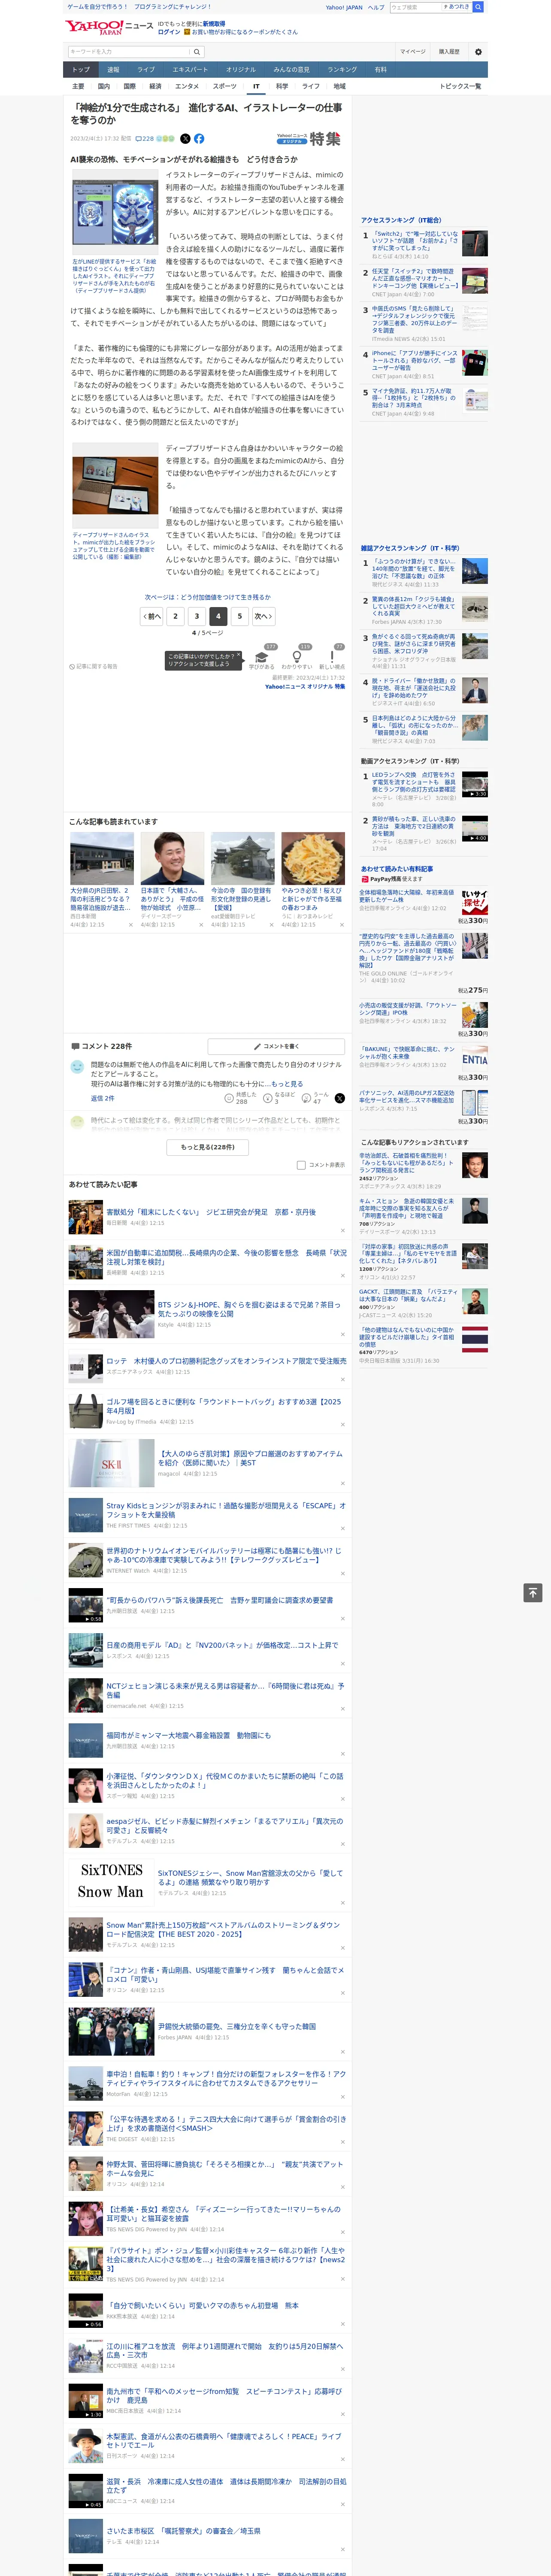Share article on Facebook
This screenshot has height=2576, width=551.
[199, 139]
